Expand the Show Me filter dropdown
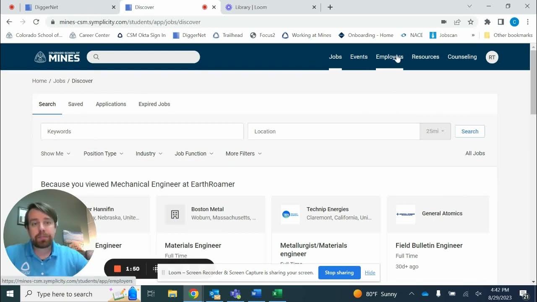 (x=55, y=154)
